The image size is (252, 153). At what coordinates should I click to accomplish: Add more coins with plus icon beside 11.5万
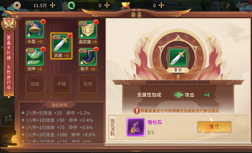tap(52, 5)
